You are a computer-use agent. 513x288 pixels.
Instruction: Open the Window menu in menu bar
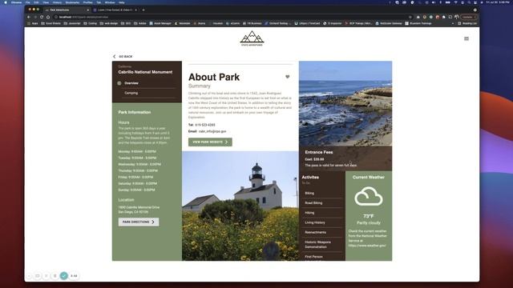point(110,2)
